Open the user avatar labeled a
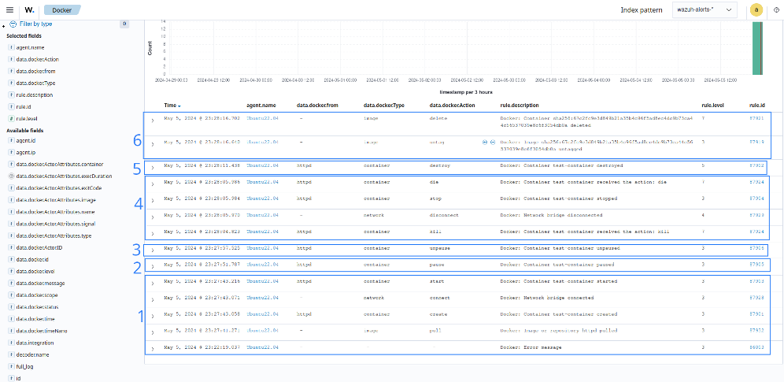The width and height of the screenshot is (784, 382). point(756,9)
